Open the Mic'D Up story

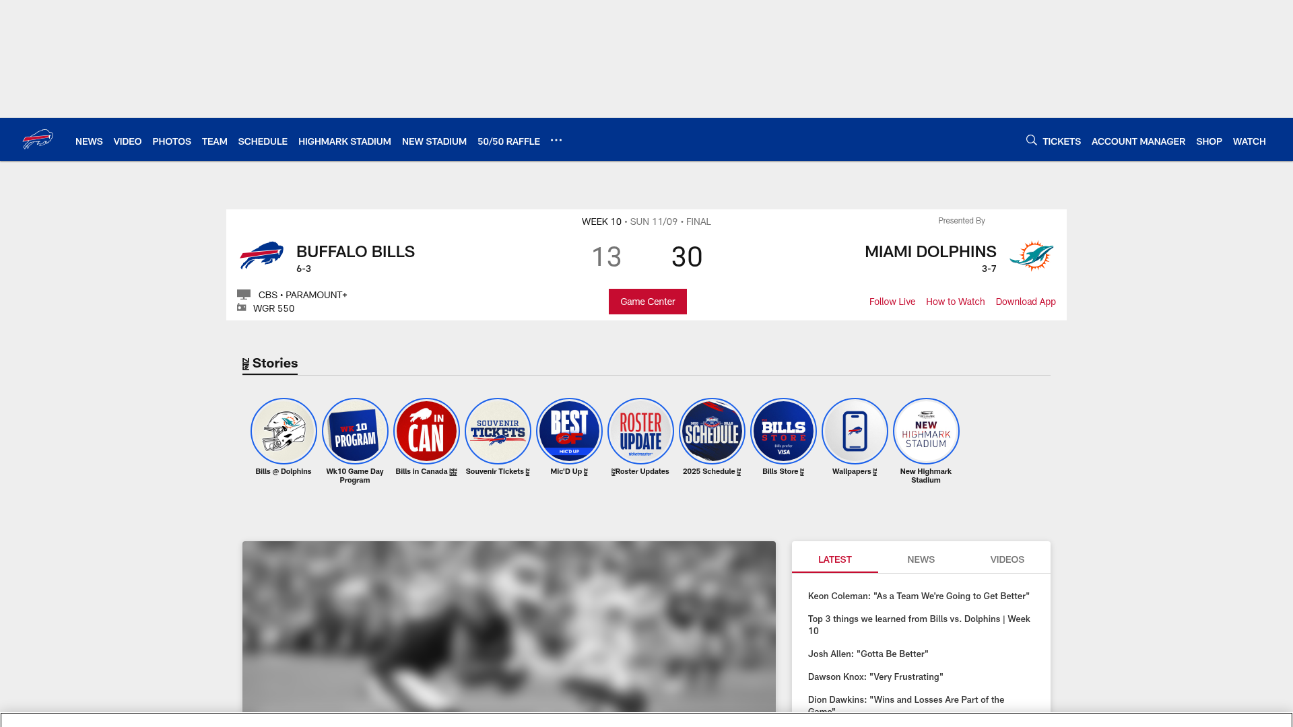pos(569,431)
